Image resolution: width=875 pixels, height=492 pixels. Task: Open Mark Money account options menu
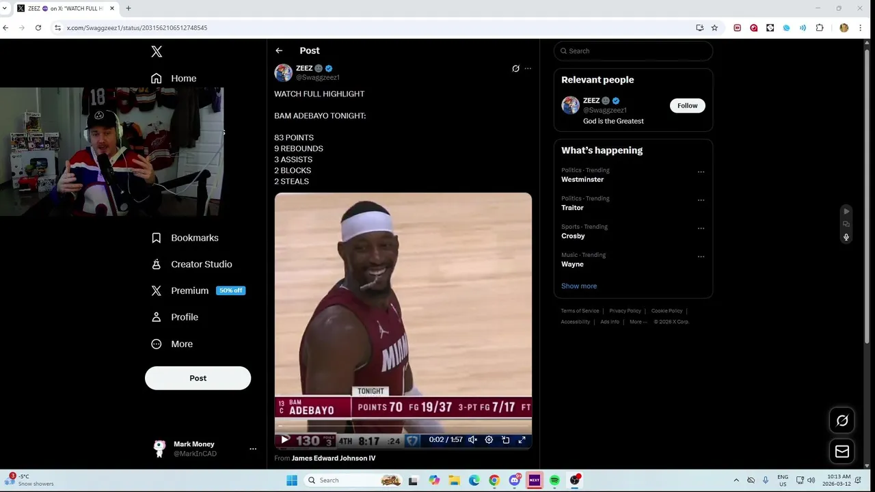[253, 449]
